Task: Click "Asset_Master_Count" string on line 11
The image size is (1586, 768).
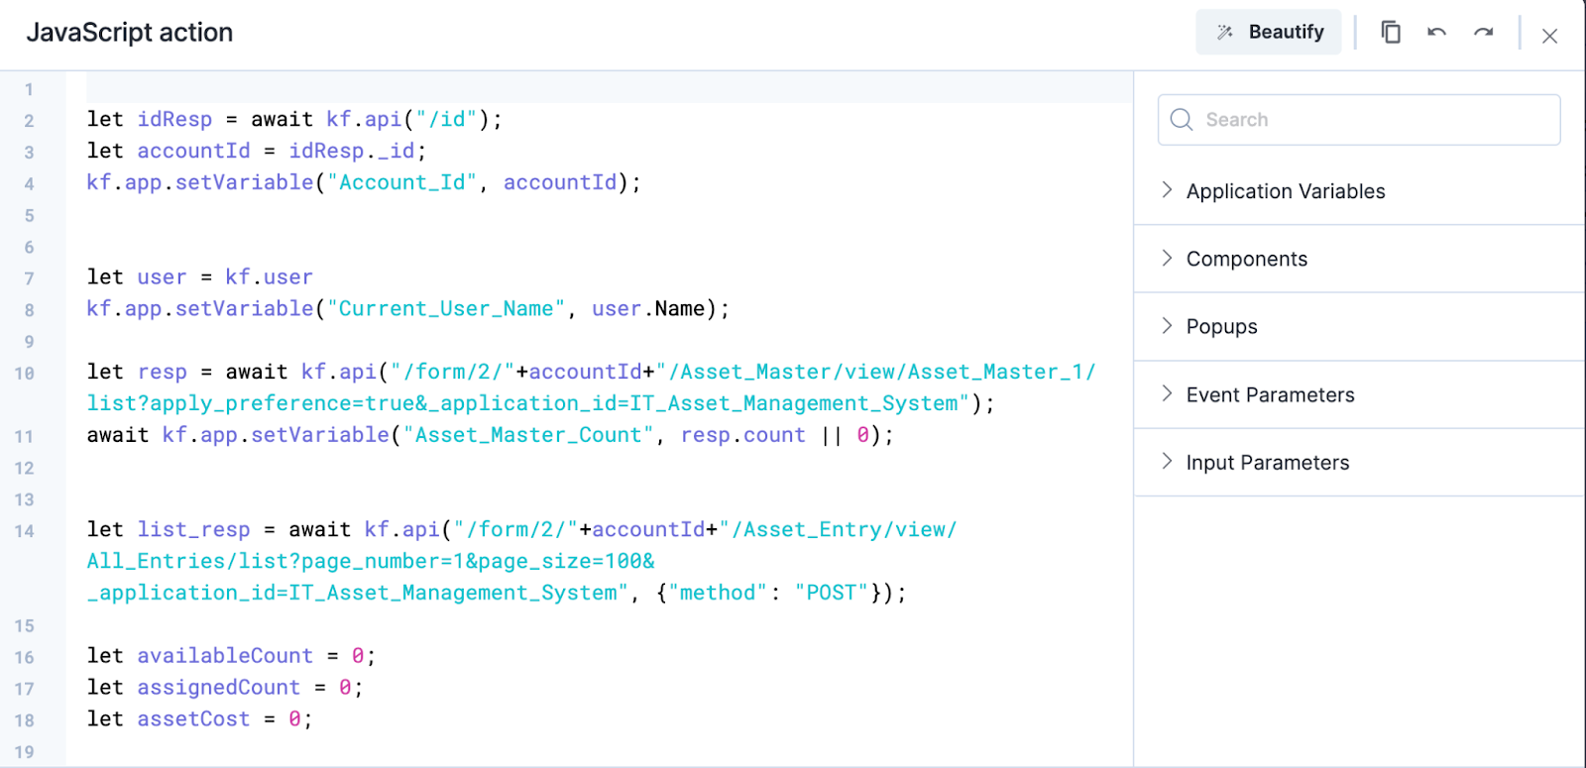Action: (528, 435)
